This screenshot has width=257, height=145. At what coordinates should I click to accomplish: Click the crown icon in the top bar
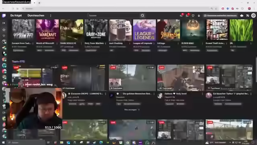coord(242,15)
